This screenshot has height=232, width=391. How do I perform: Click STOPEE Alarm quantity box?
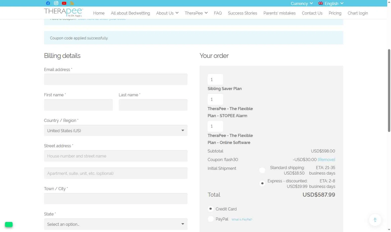[215, 99]
